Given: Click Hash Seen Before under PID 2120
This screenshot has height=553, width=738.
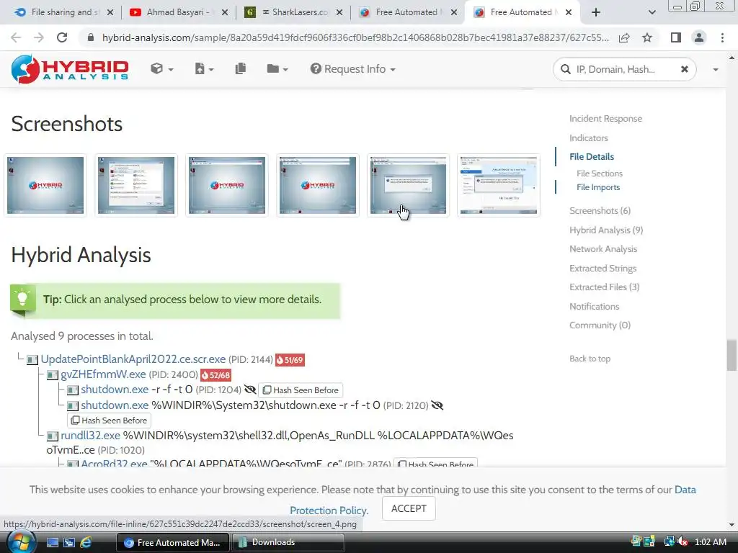Looking at the screenshot, I should pos(110,421).
